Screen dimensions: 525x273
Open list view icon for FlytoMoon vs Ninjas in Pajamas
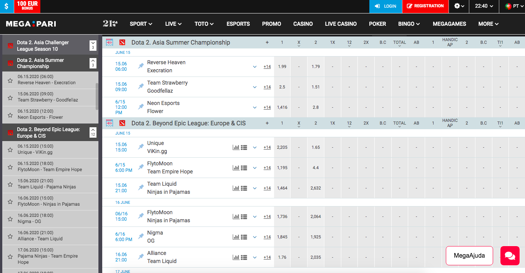click(x=244, y=216)
